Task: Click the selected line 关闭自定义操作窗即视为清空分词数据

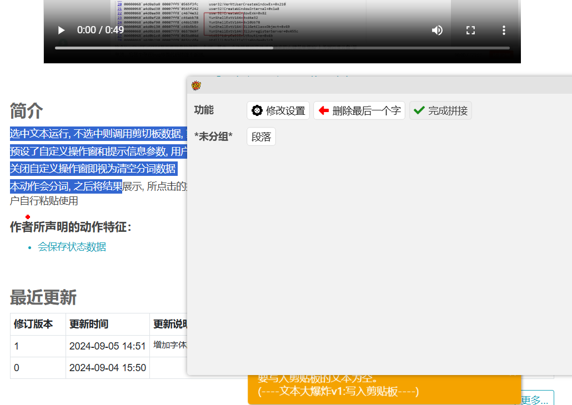Action: point(93,169)
